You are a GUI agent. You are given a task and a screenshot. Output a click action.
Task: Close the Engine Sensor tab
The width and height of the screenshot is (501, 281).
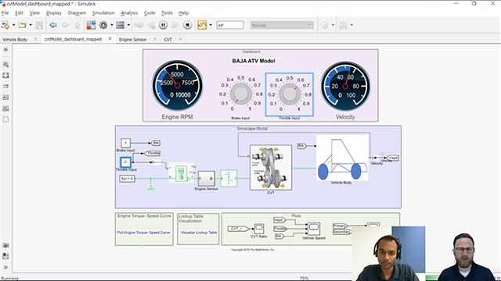155,39
